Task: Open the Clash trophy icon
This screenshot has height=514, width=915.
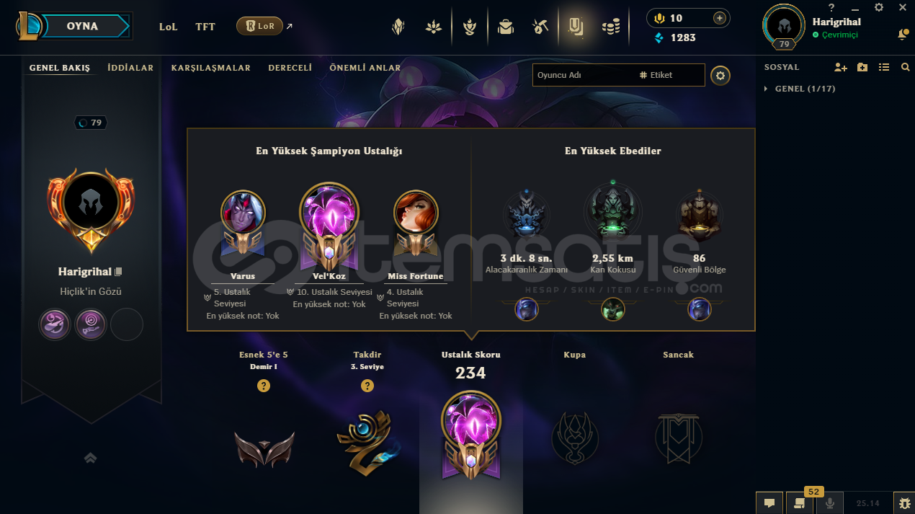Action: point(469,27)
